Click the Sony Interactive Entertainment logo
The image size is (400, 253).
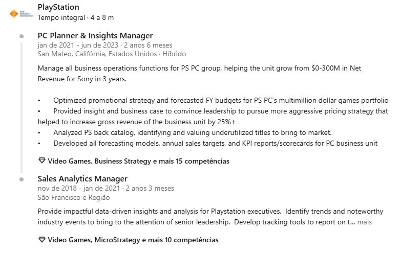coord(22,13)
